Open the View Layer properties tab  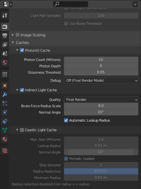5,45
